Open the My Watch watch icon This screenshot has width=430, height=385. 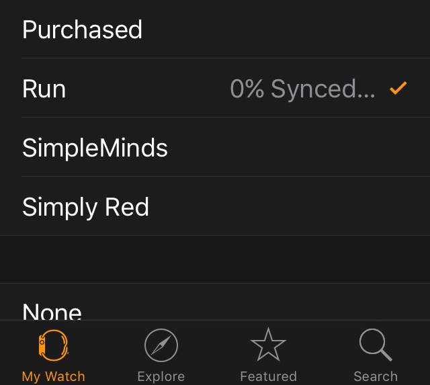(x=54, y=347)
